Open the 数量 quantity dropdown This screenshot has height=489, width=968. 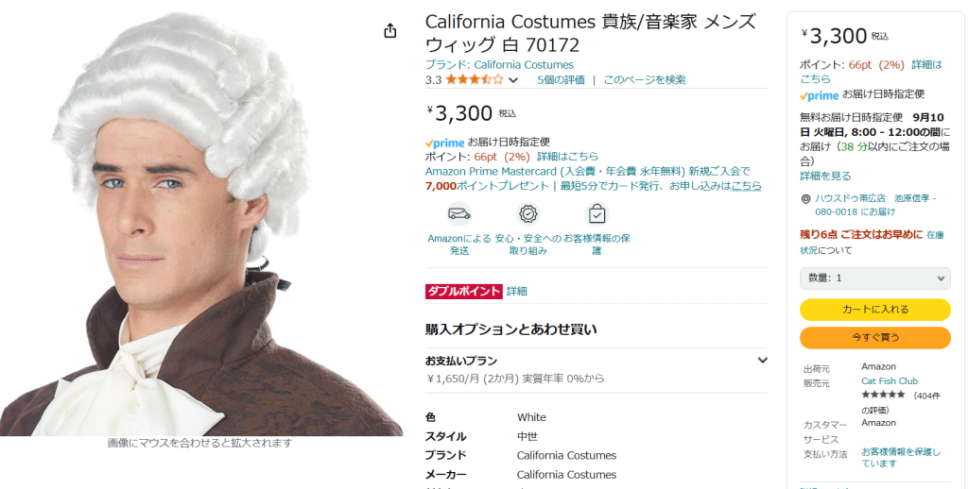click(874, 278)
